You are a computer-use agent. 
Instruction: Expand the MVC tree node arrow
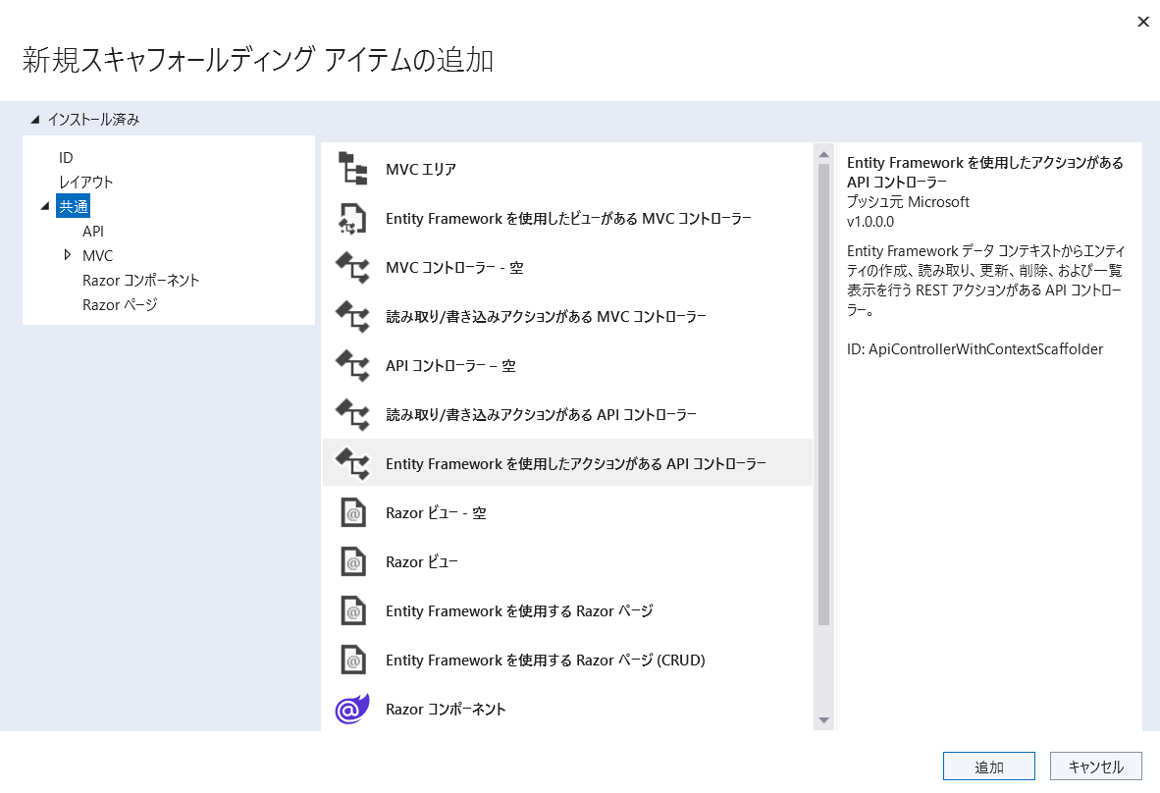(67, 255)
